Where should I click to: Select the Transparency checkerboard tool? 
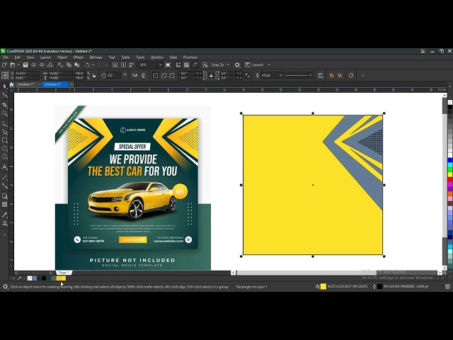coord(5,205)
